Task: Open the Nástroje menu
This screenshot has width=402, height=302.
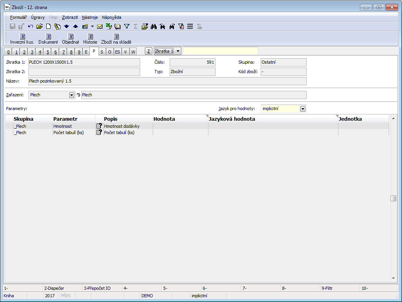Action: click(x=90, y=17)
